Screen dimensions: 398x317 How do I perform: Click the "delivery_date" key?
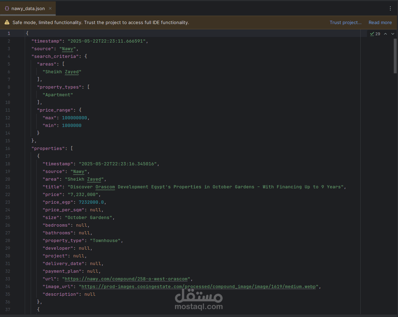63,264
